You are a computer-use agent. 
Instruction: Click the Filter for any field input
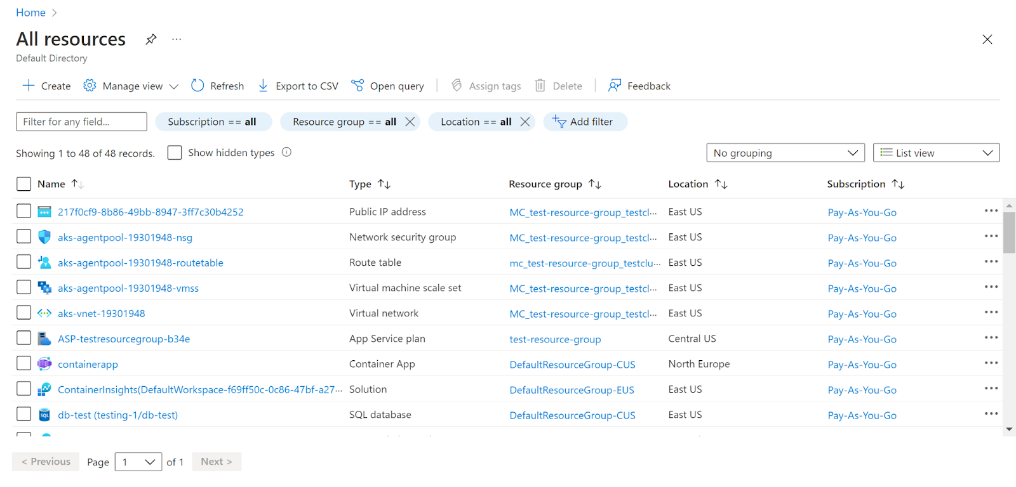click(x=81, y=122)
